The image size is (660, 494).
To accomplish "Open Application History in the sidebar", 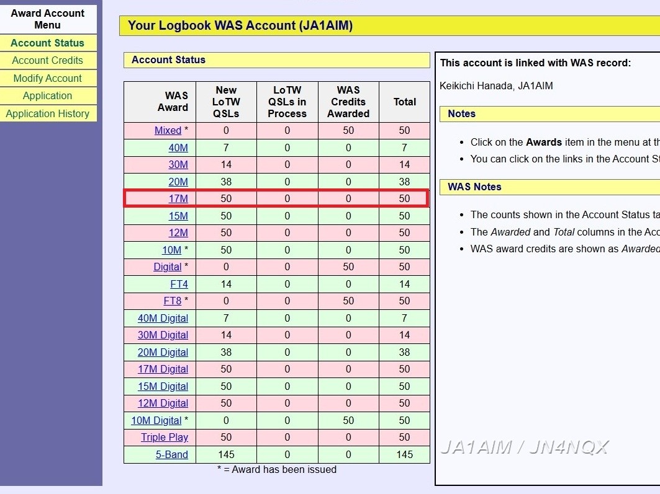I will pyautogui.click(x=47, y=113).
